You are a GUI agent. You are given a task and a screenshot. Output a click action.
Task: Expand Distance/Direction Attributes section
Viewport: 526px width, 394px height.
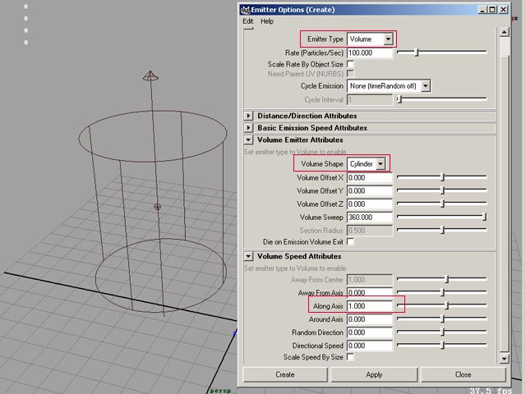click(x=248, y=116)
